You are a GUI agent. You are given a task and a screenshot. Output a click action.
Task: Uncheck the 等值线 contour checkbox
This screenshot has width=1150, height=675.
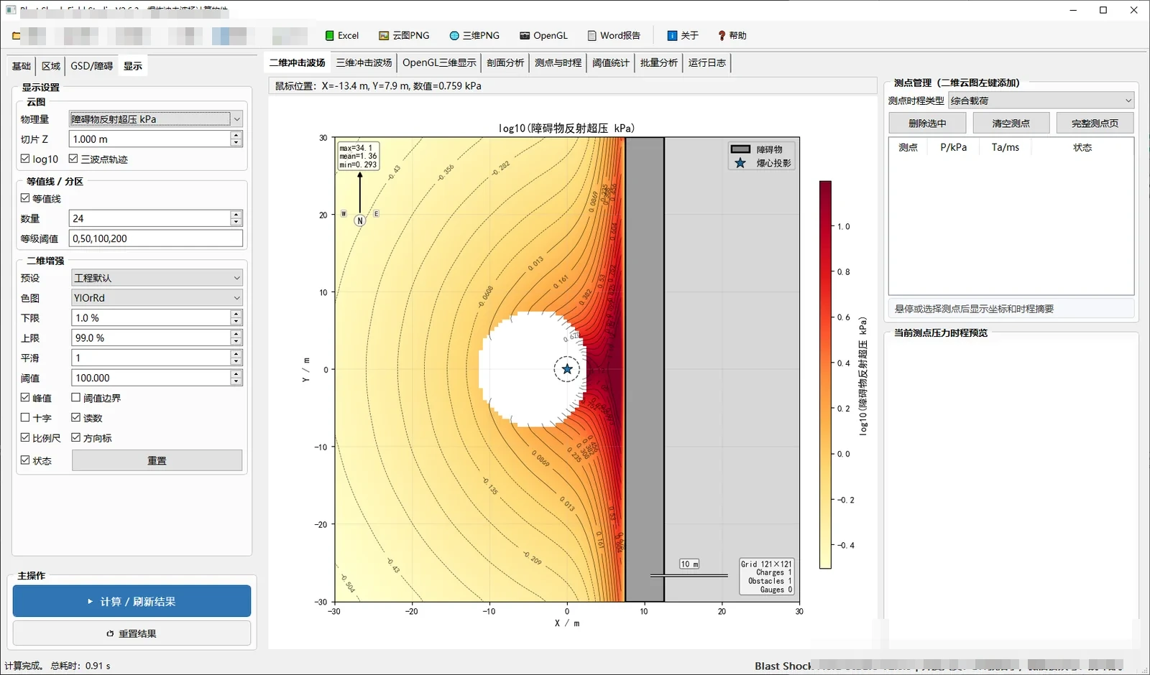(x=25, y=198)
